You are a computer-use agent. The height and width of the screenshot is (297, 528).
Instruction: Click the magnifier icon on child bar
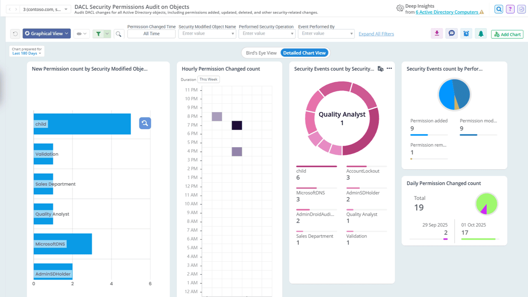(x=145, y=123)
